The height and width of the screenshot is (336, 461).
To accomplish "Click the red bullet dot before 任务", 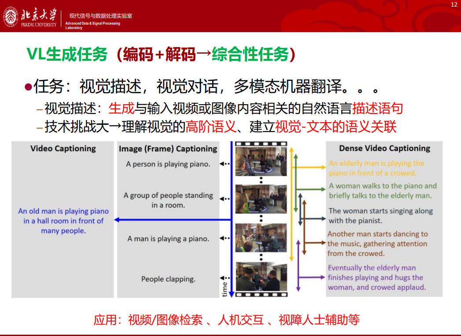I will (28, 87).
